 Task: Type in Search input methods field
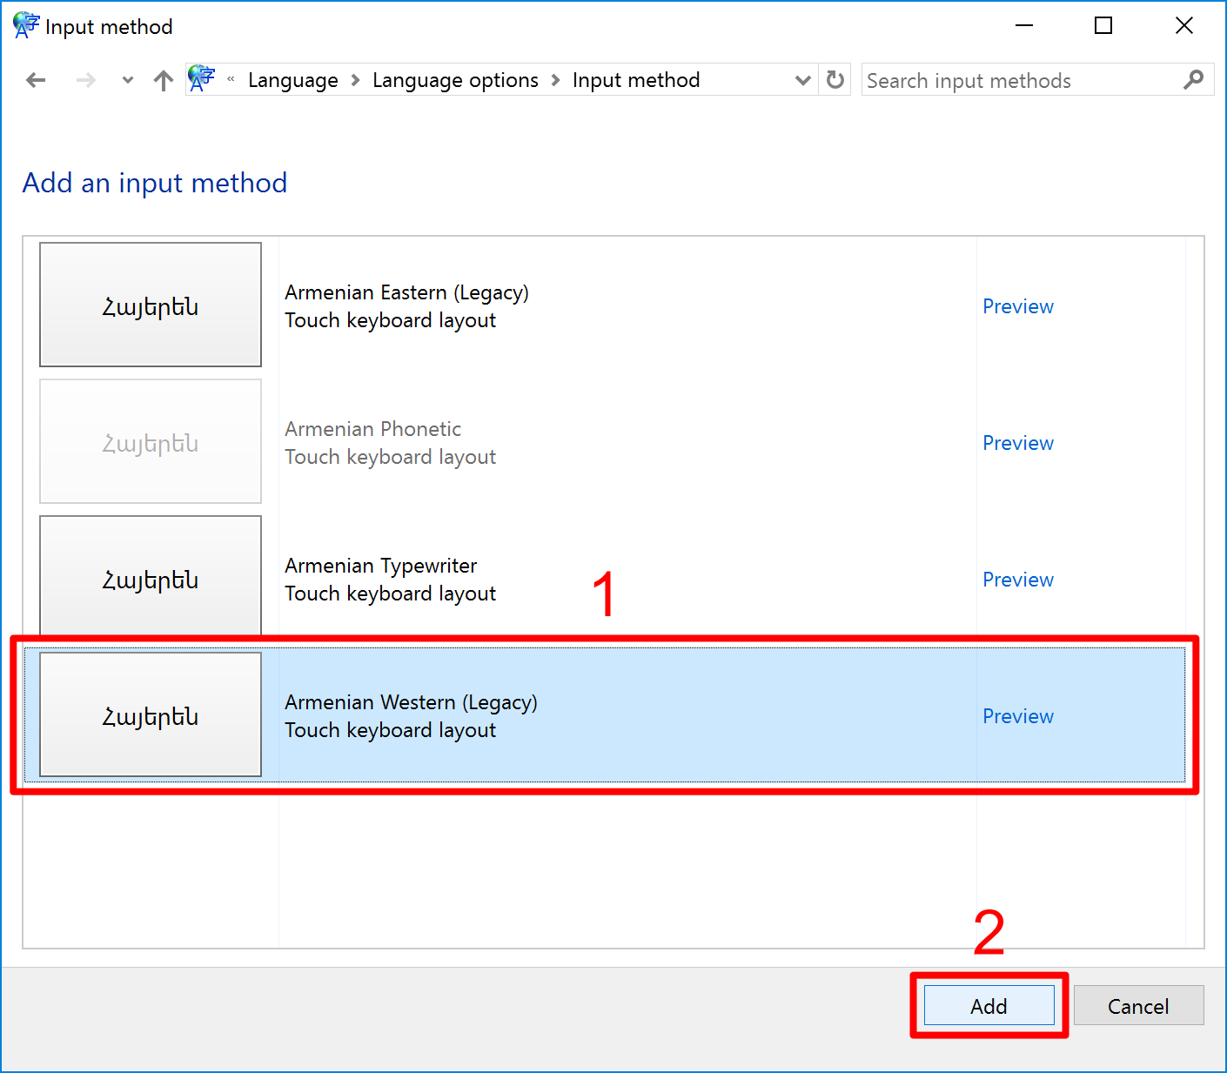(1018, 81)
